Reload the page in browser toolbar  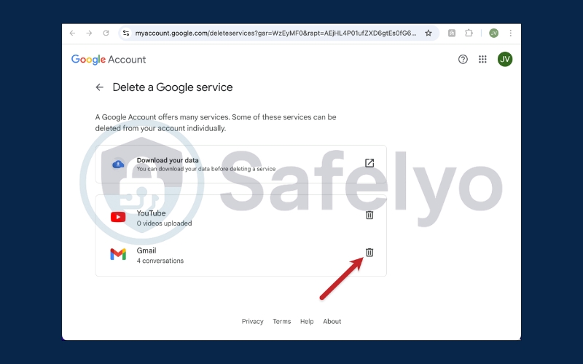[106, 33]
